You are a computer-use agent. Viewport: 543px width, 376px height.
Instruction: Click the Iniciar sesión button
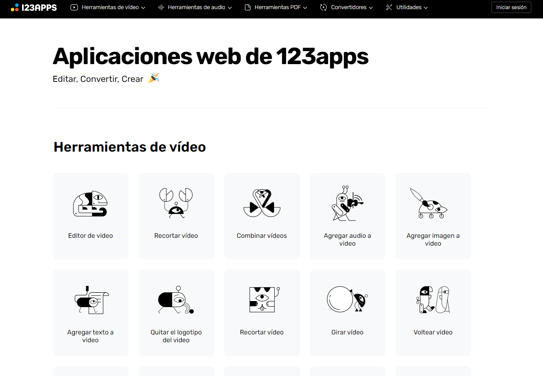coord(511,7)
